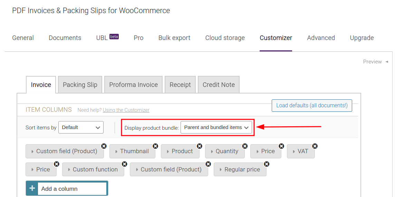Viewport: 396px width, 197px height.
Task: Collapse preview using the Preview arrow
Action: pyautogui.click(x=387, y=62)
